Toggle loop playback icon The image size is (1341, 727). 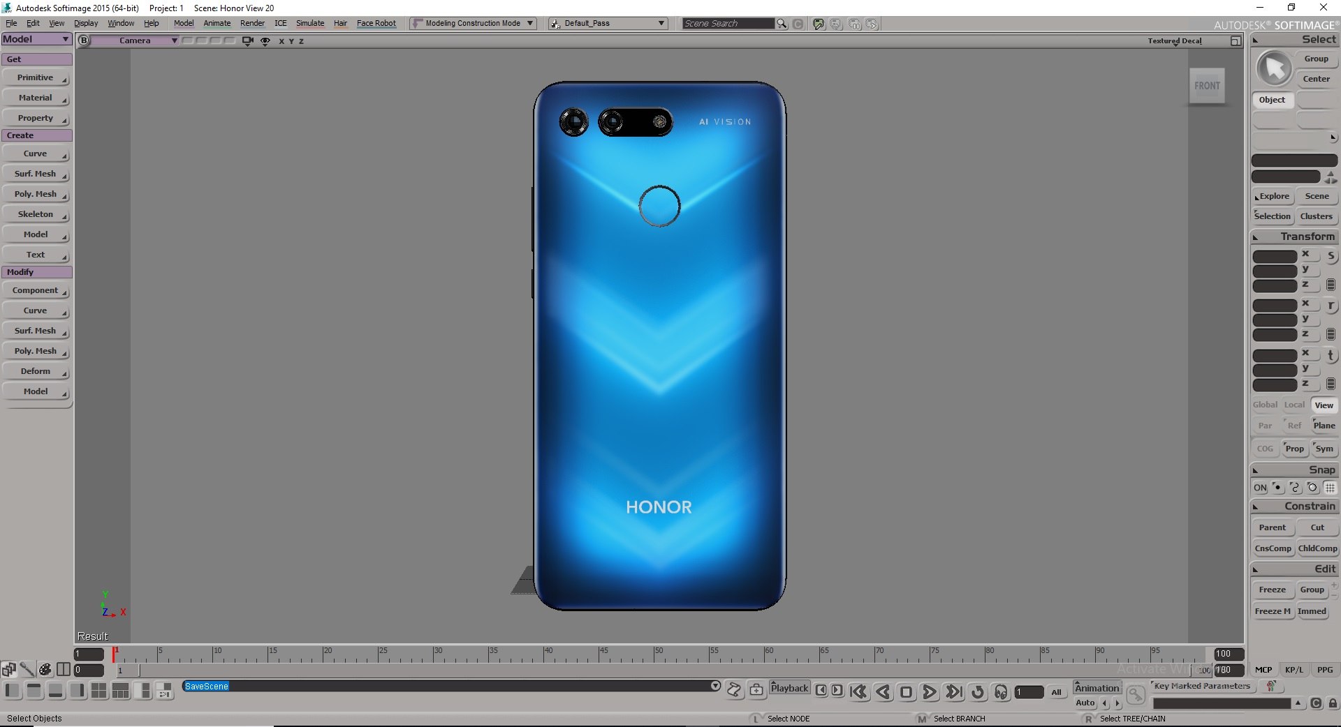coord(978,691)
